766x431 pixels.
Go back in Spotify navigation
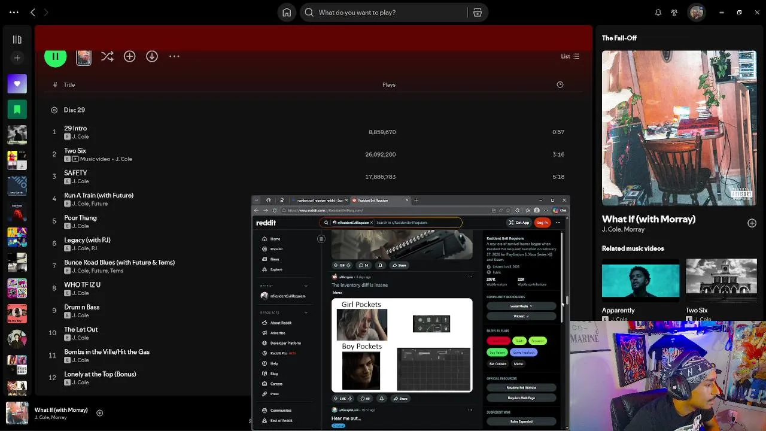(x=33, y=13)
